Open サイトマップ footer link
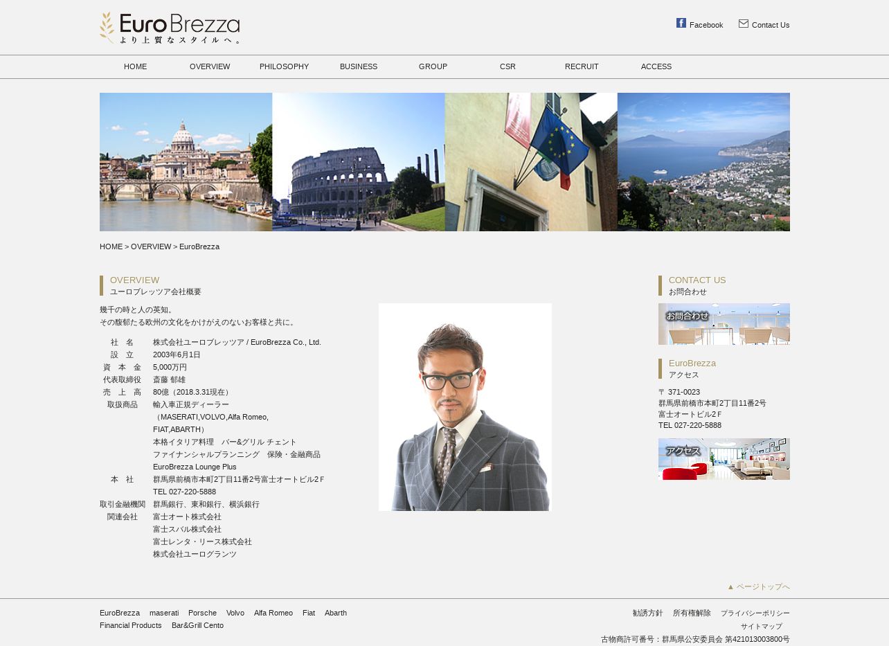The height and width of the screenshot is (646, 889). 762,627
